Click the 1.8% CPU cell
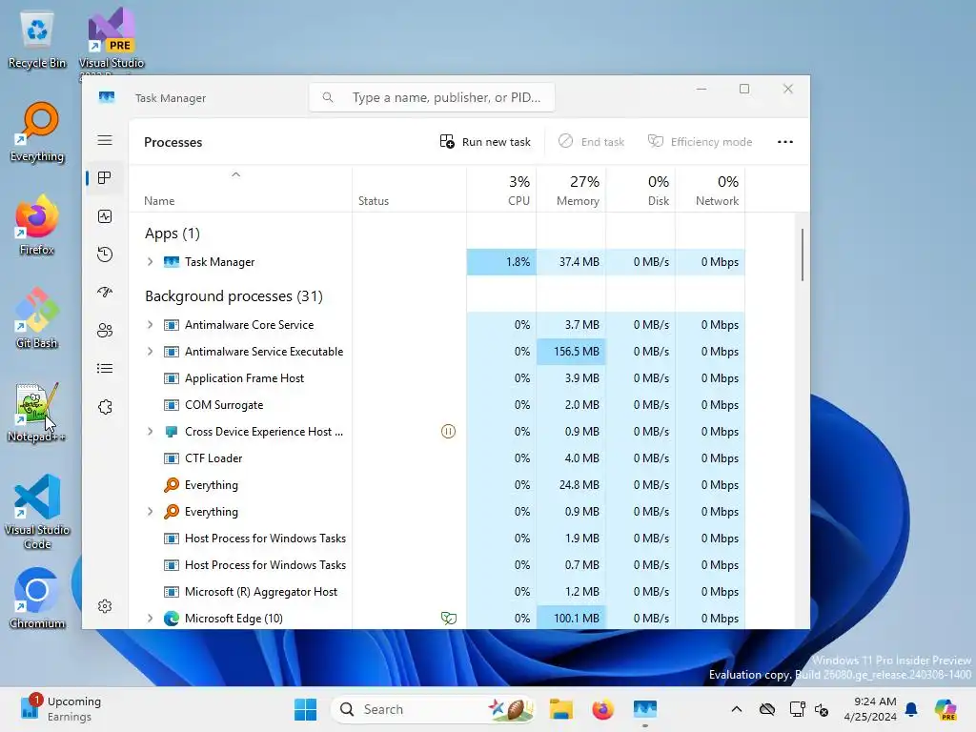976x732 pixels. click(501, 262)
